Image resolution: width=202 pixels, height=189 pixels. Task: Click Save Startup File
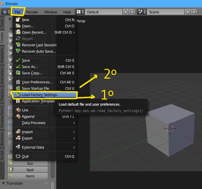click(x=45, y=88)
